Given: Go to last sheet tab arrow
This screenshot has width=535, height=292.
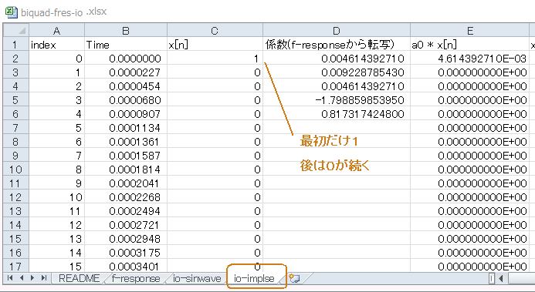Looking at the screenshot, I should click(x=43, y=278).
